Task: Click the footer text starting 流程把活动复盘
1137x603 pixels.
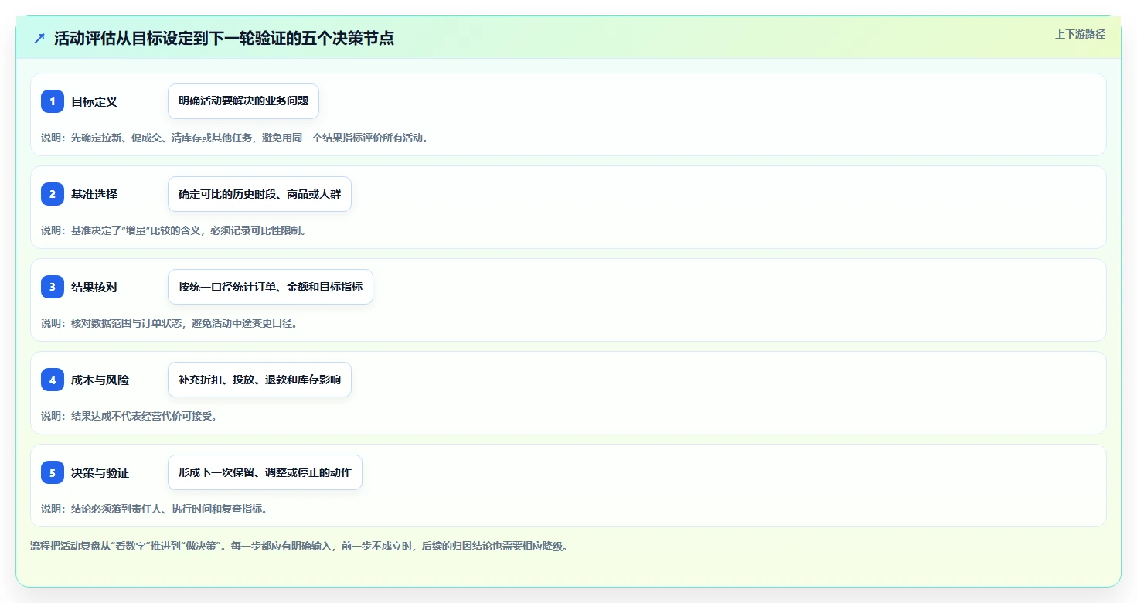Action: pos(299,546)
